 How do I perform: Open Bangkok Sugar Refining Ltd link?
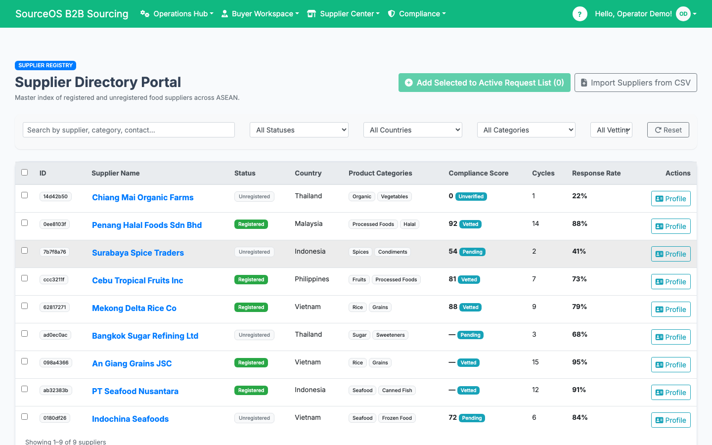[x=145, y=336]
